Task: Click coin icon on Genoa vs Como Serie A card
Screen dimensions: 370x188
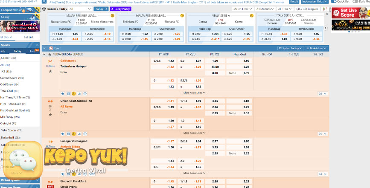Action: click(251, 15)
